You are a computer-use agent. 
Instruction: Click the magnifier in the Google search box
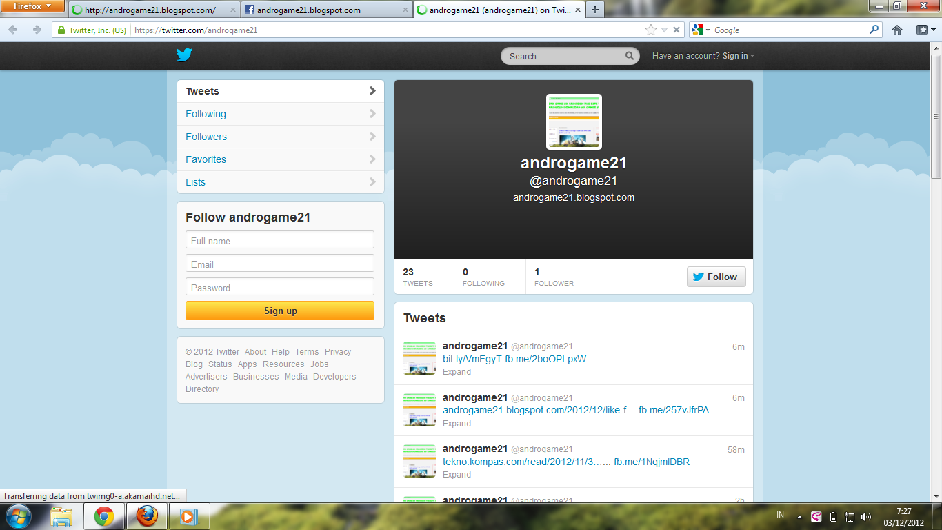[x=874, y=30]
